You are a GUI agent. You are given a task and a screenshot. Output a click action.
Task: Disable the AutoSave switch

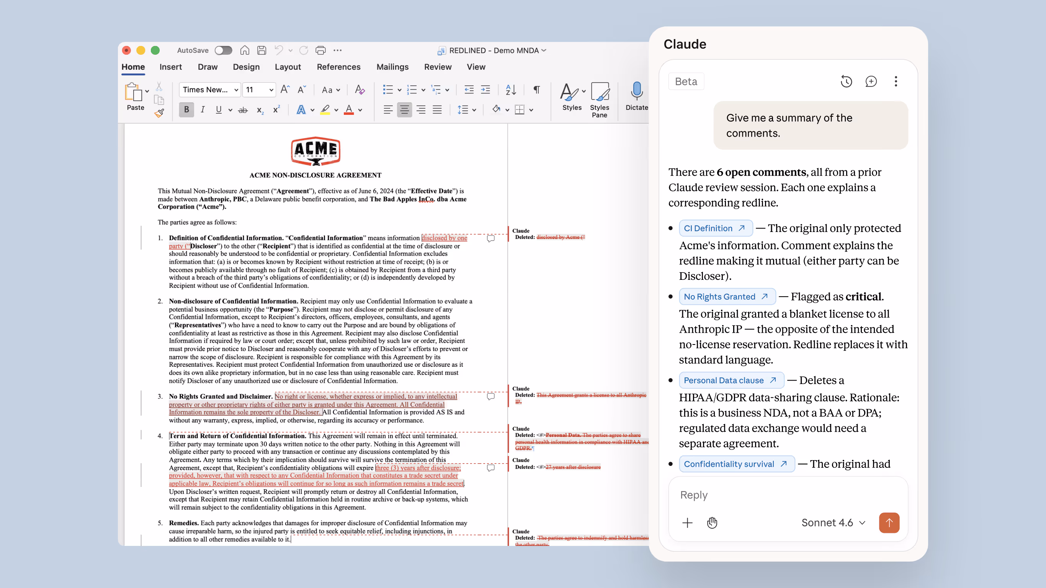point(223,50)
